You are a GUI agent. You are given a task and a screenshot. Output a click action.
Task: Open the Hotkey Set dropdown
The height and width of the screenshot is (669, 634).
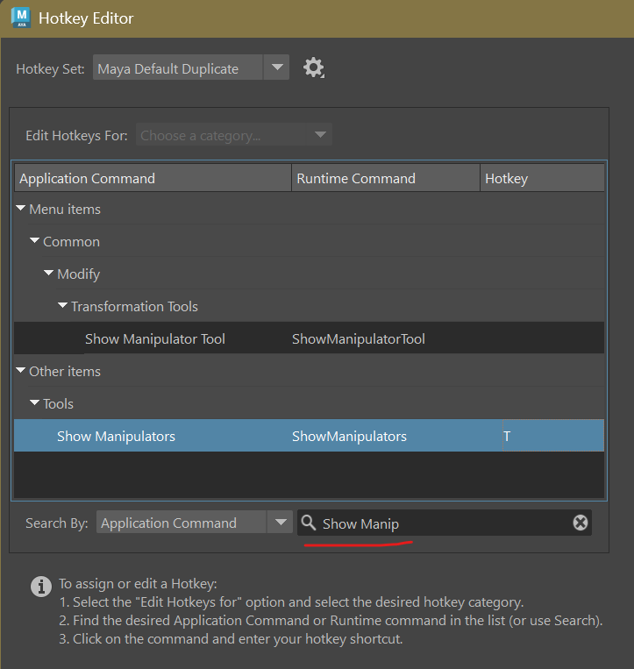pyautogui.click(x=191, y=68)
